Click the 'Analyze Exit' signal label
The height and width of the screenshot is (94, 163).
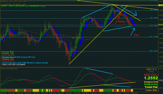point(151,82)
